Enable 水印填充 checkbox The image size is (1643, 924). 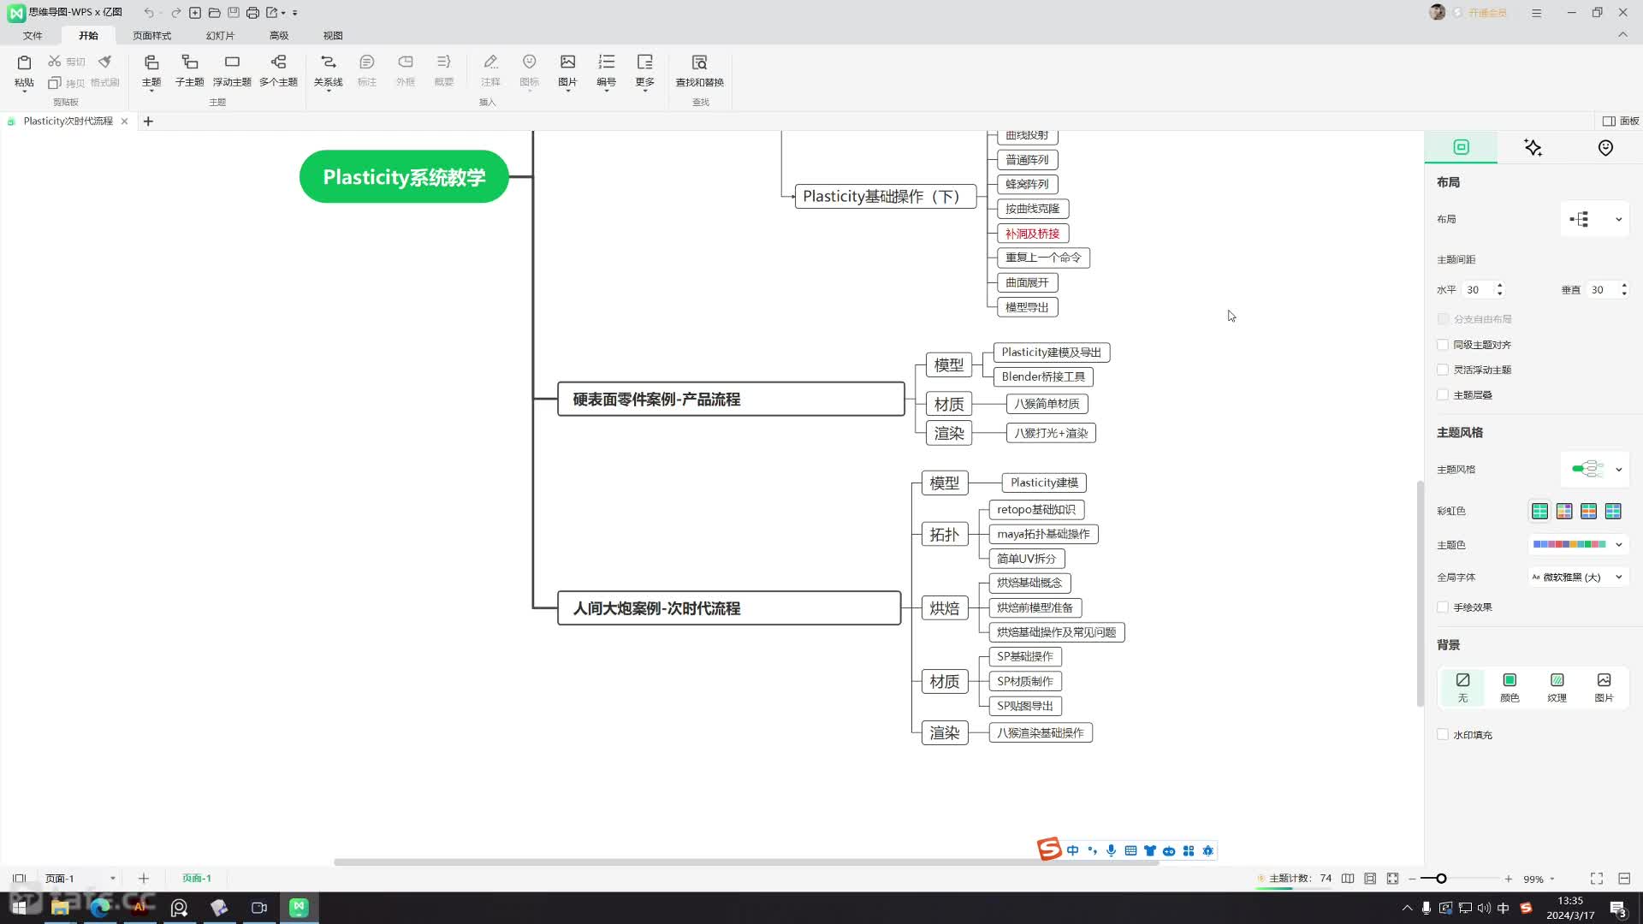point(1443,734)
